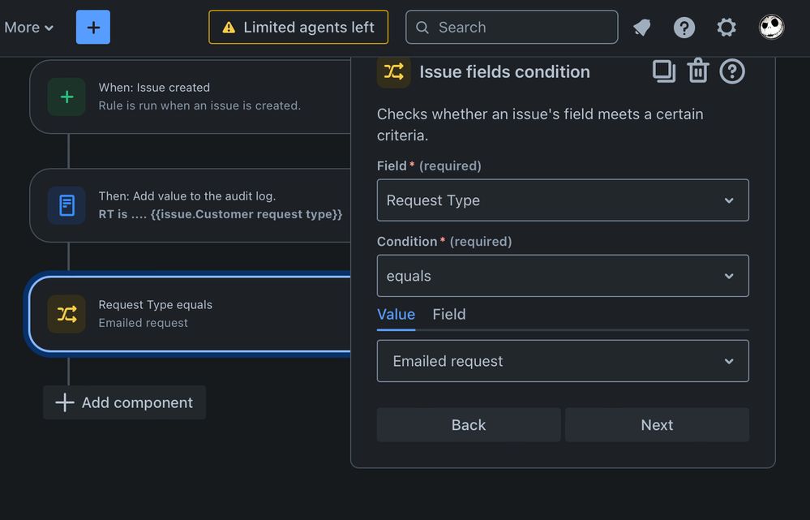Expand the More menu
This screenshot has height=520, width=810.
[x=28, y=28]
